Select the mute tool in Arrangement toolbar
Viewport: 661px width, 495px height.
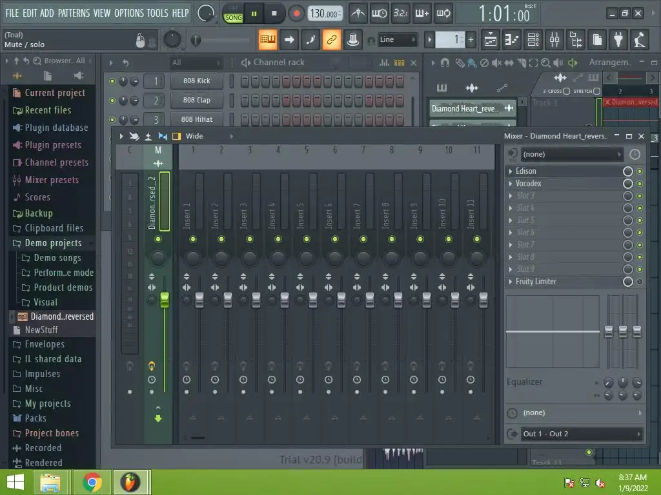click(496, 63)
